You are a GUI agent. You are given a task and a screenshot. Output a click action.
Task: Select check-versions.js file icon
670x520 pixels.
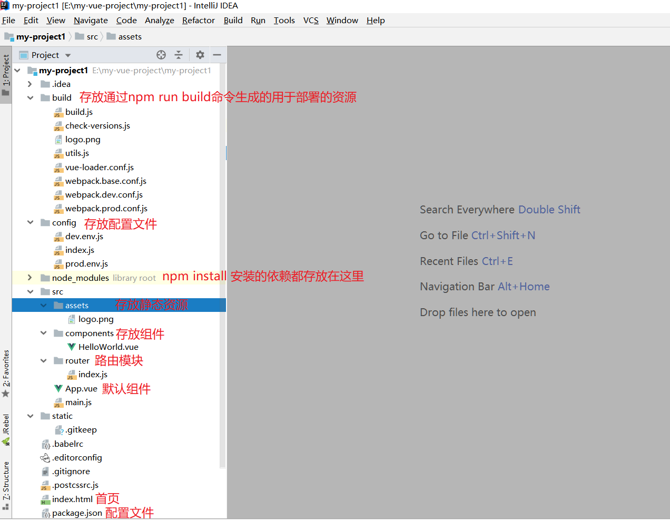click(x=58, y=126)
